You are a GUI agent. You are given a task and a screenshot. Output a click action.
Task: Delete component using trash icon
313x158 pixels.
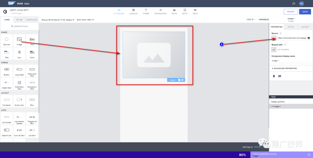(274, 76)
